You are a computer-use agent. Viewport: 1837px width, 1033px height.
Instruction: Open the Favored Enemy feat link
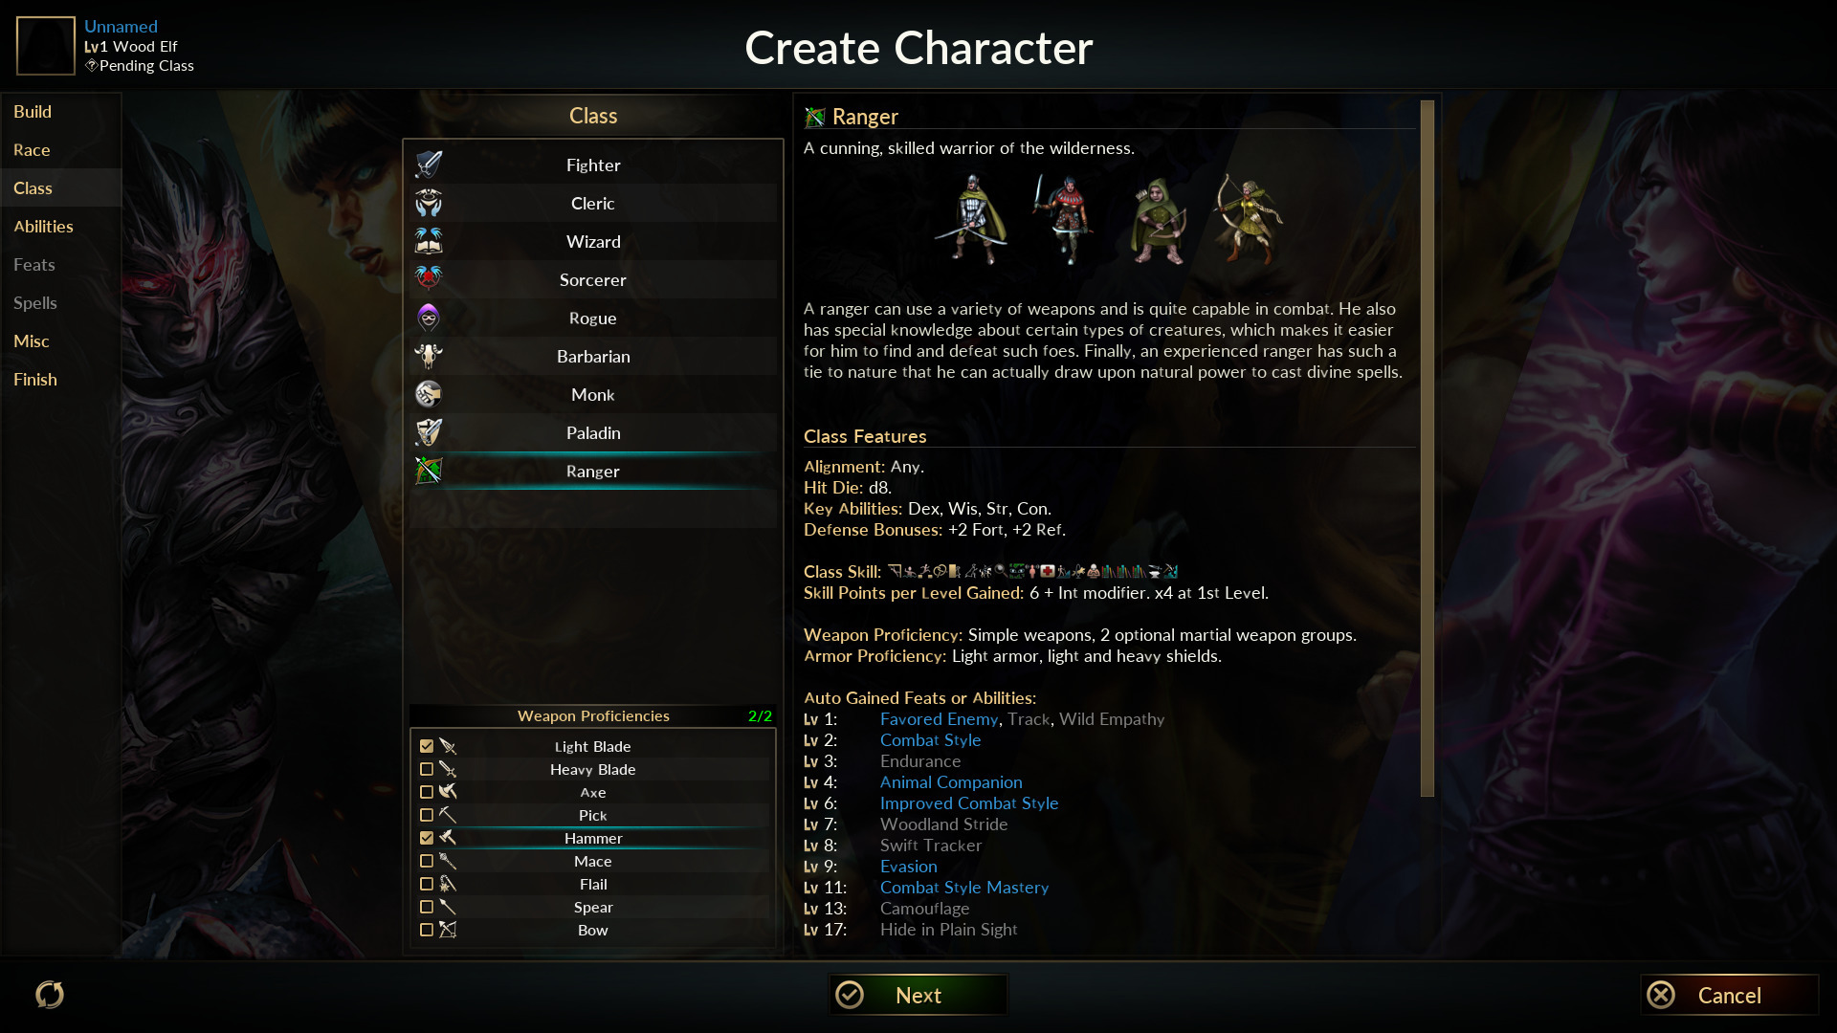(x=939, y=719)
